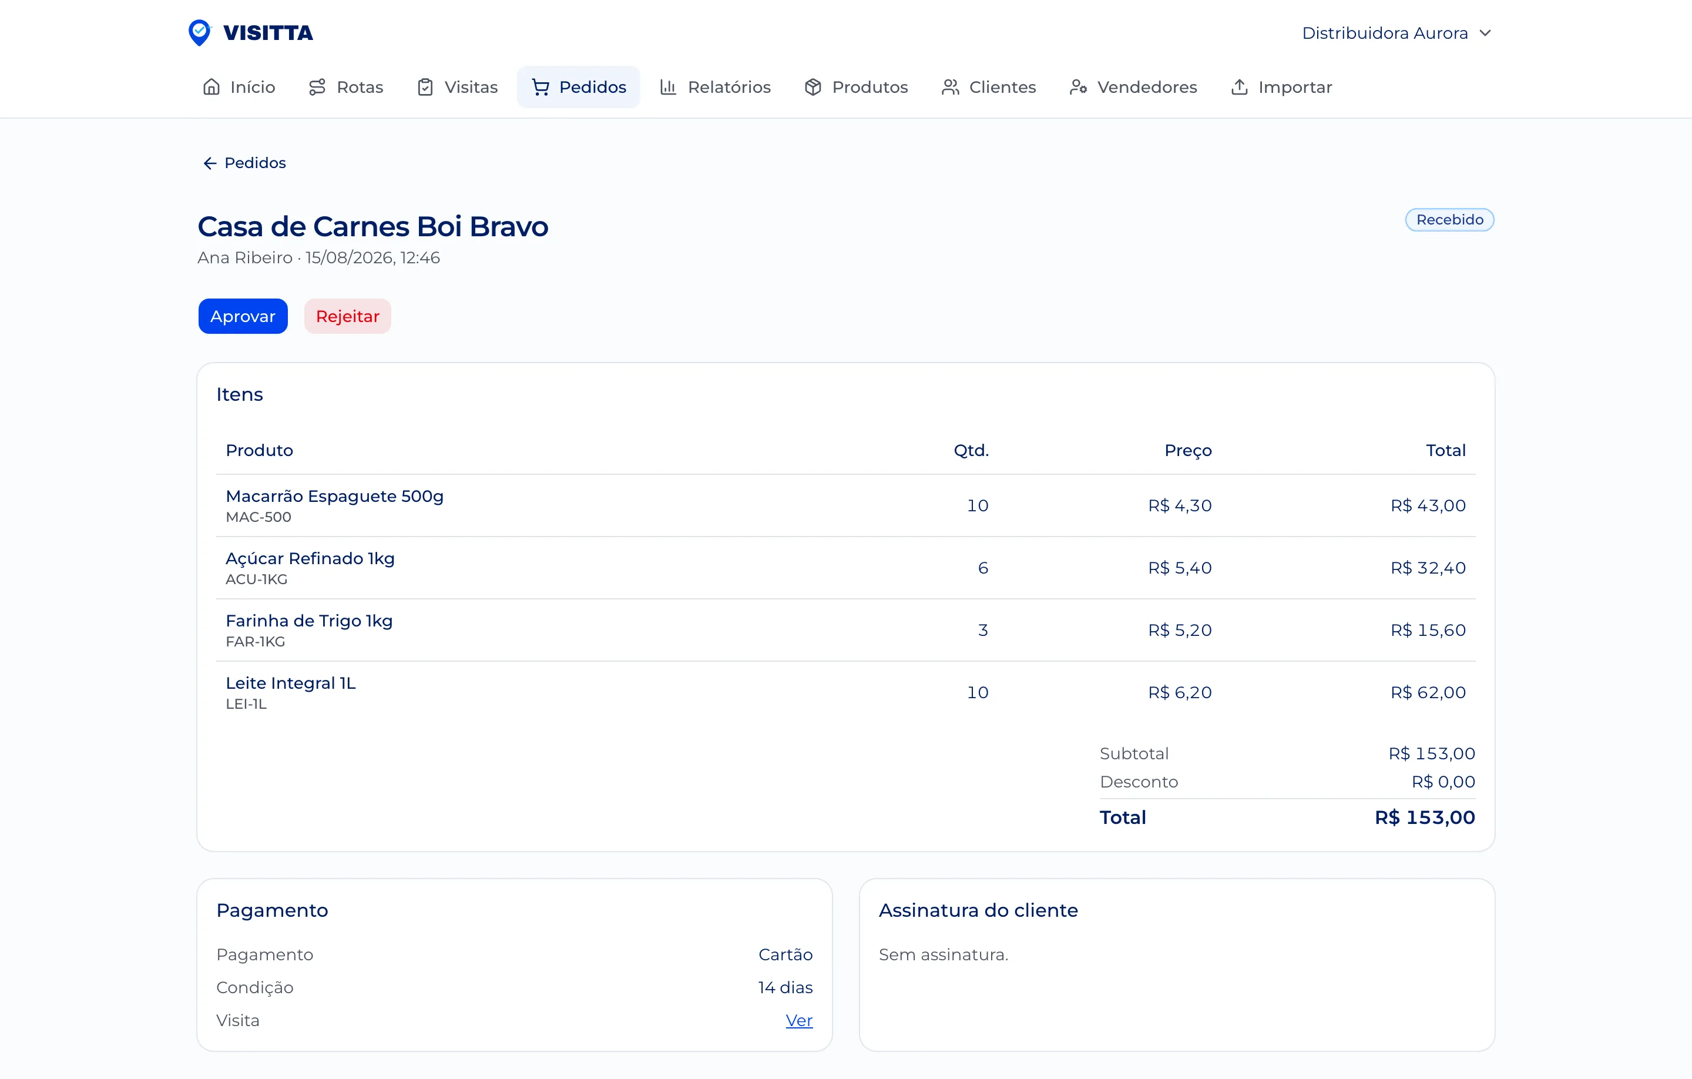1692x1079 pixels.
Task: Switch to the Relatórios tab
Action: 716,87
